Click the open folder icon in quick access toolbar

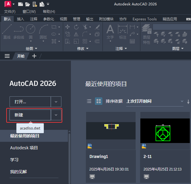(27, 4)
